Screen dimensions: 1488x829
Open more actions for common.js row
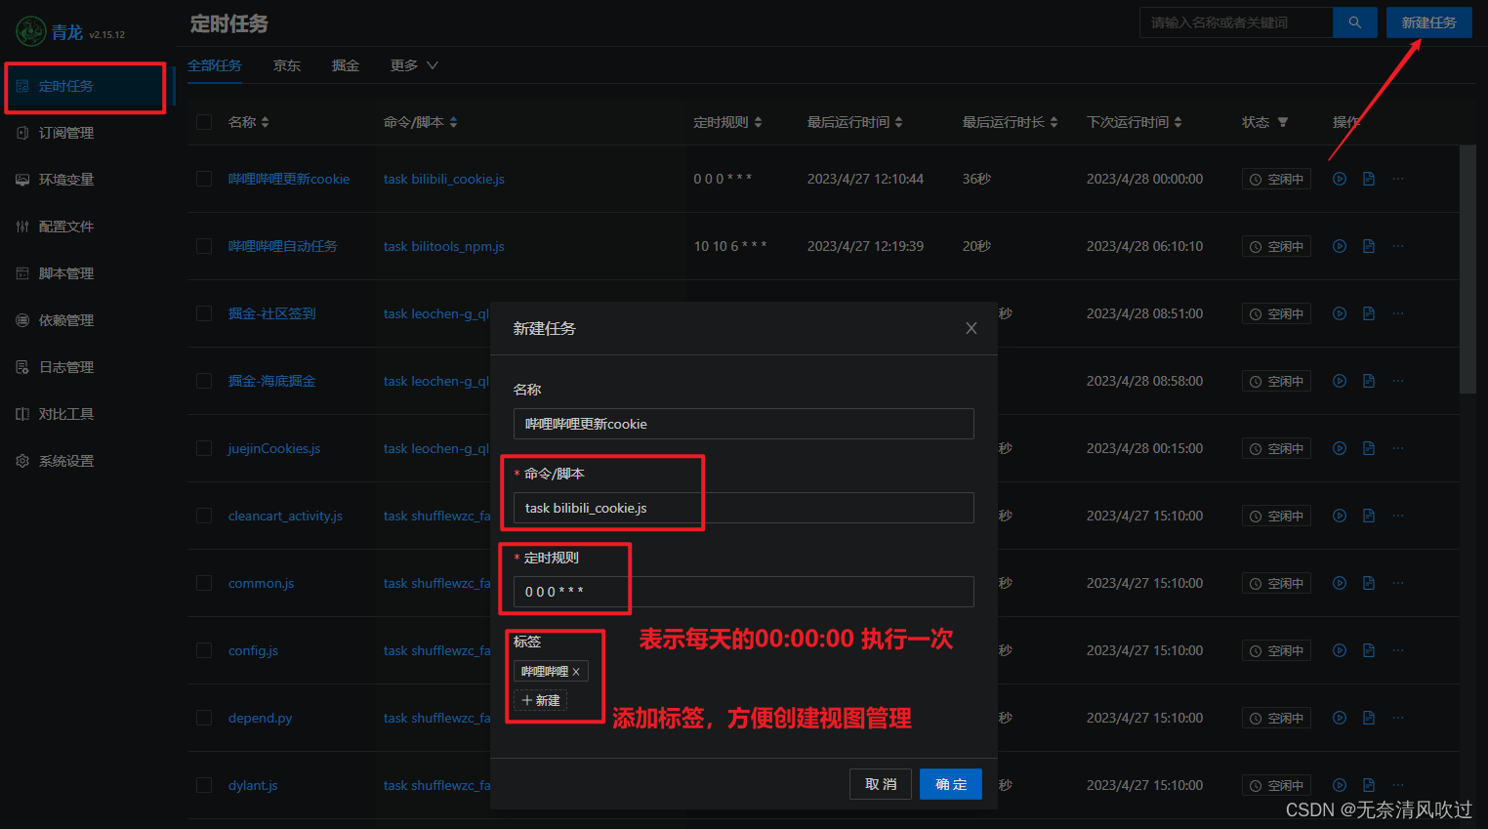point(1398,583)
